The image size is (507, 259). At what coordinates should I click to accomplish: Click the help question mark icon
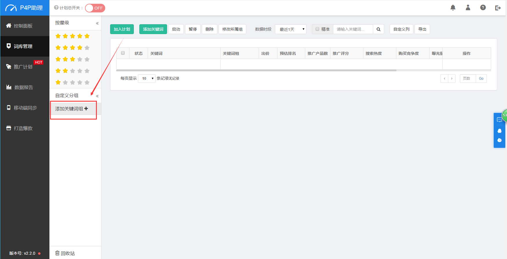click(483, 8)
